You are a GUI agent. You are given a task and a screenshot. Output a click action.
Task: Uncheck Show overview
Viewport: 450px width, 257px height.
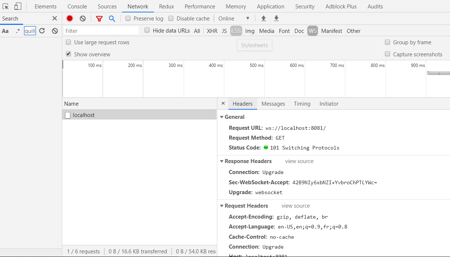tap(68, 54)
